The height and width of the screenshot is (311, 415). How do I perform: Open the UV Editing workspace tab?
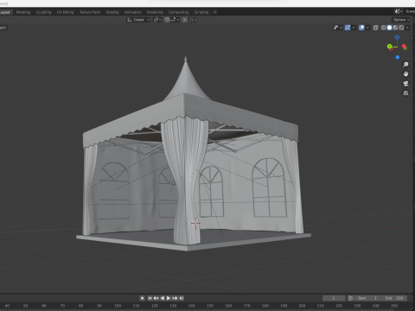point(65,12)
